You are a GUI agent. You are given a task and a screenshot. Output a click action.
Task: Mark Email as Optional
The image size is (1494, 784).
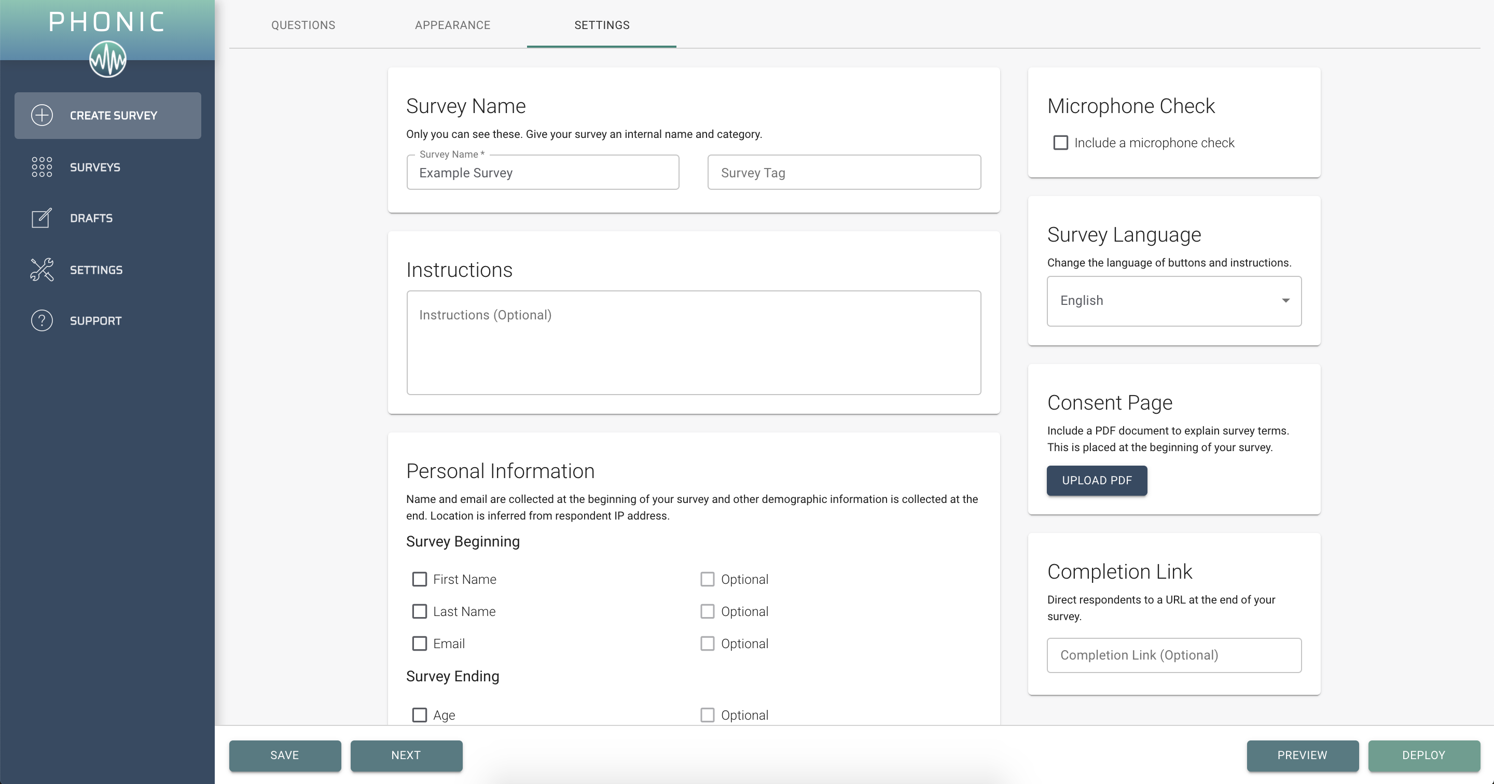(707, 643)
